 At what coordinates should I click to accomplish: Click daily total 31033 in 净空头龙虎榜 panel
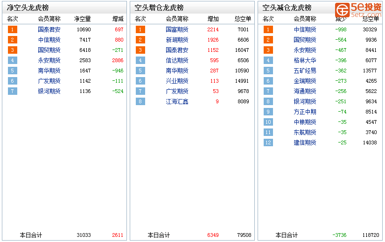[x=84, y=235]
